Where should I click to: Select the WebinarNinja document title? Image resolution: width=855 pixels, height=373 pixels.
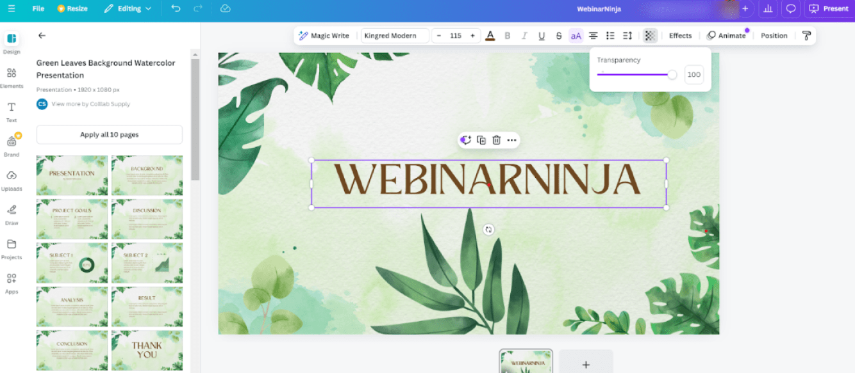599,9
